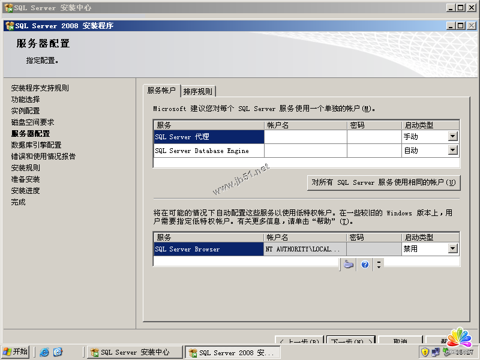
Task: Select the SQL Server Browser service row
Action: pos(208,249)
